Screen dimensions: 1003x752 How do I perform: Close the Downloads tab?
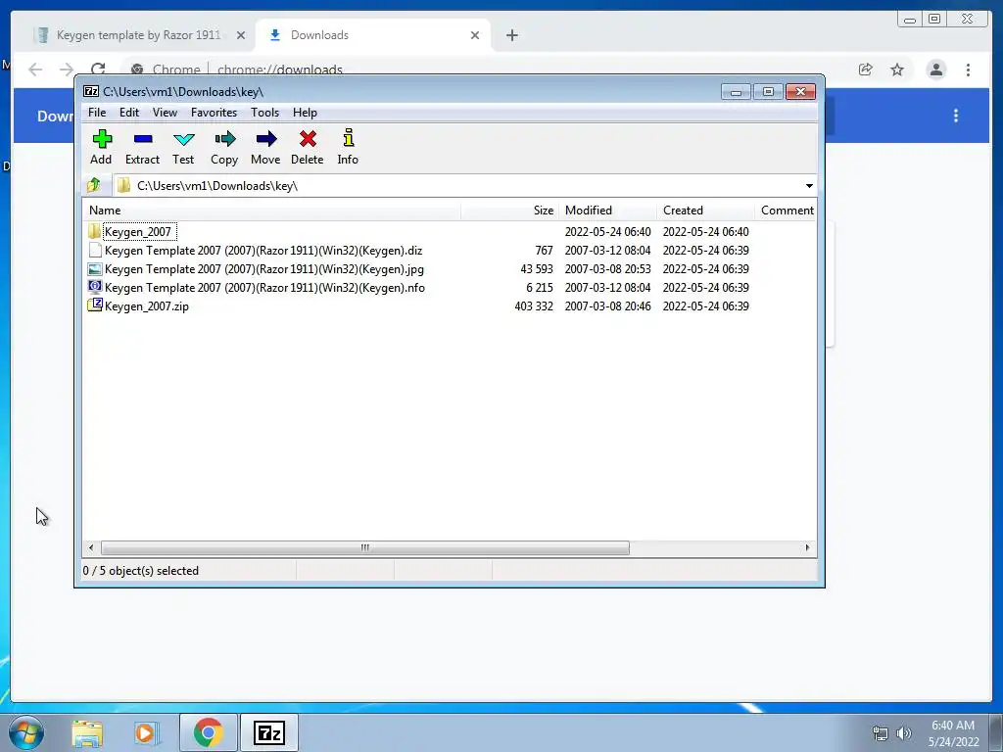point(475,35)
